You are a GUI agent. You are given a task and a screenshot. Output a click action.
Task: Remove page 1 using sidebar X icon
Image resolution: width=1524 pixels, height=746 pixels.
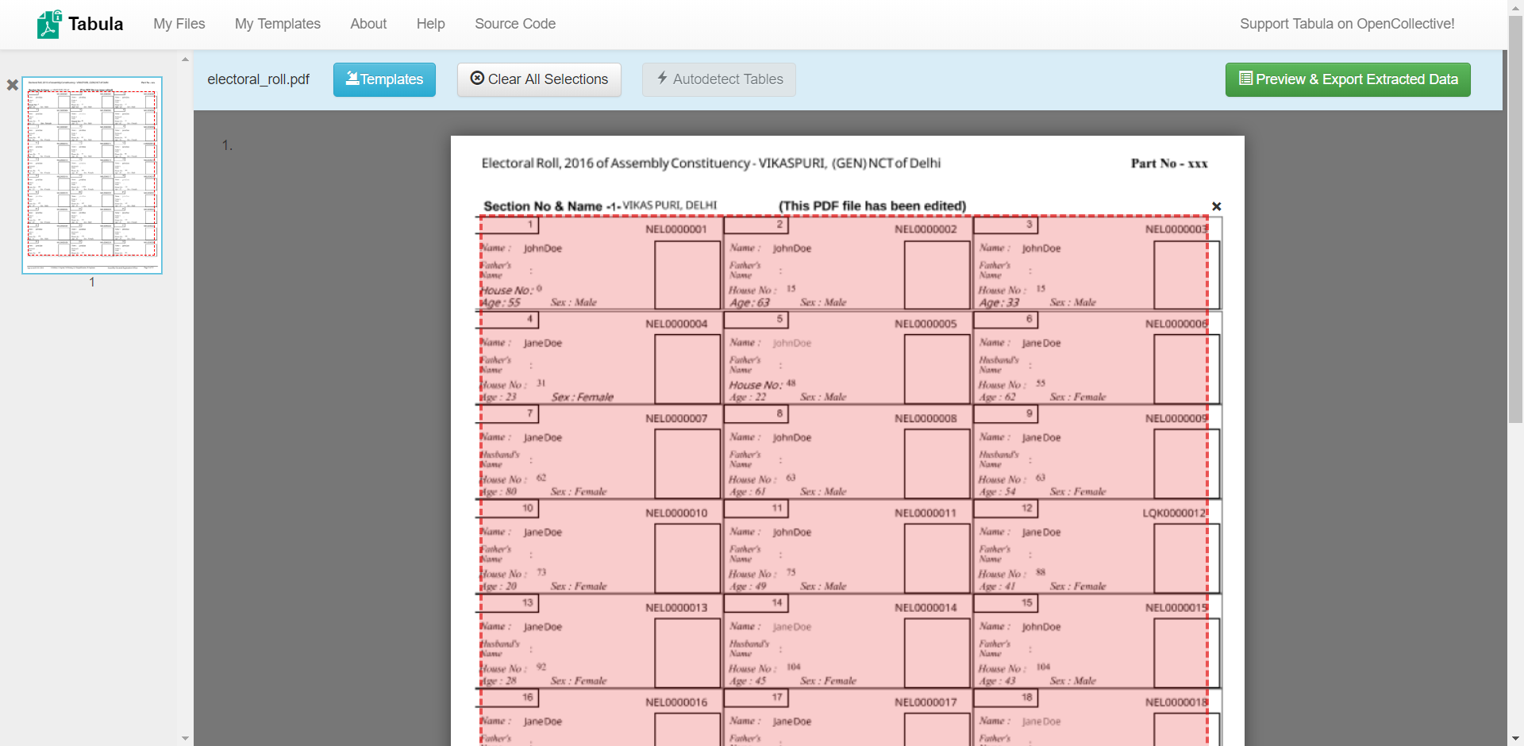13,85
